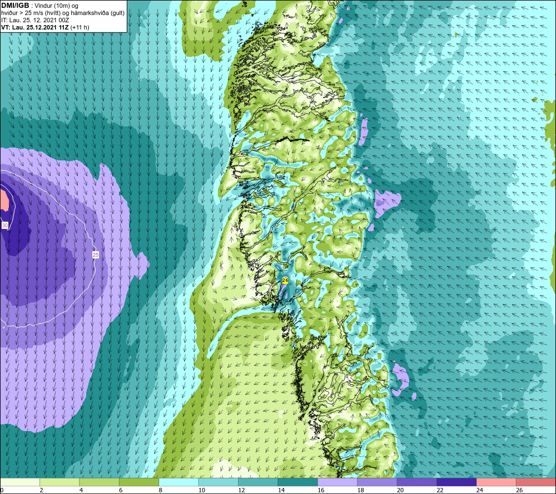556x494 pixels.
Task: Click the 14-16 m/s dark teal swatch
Action: [x=298, y=482]
